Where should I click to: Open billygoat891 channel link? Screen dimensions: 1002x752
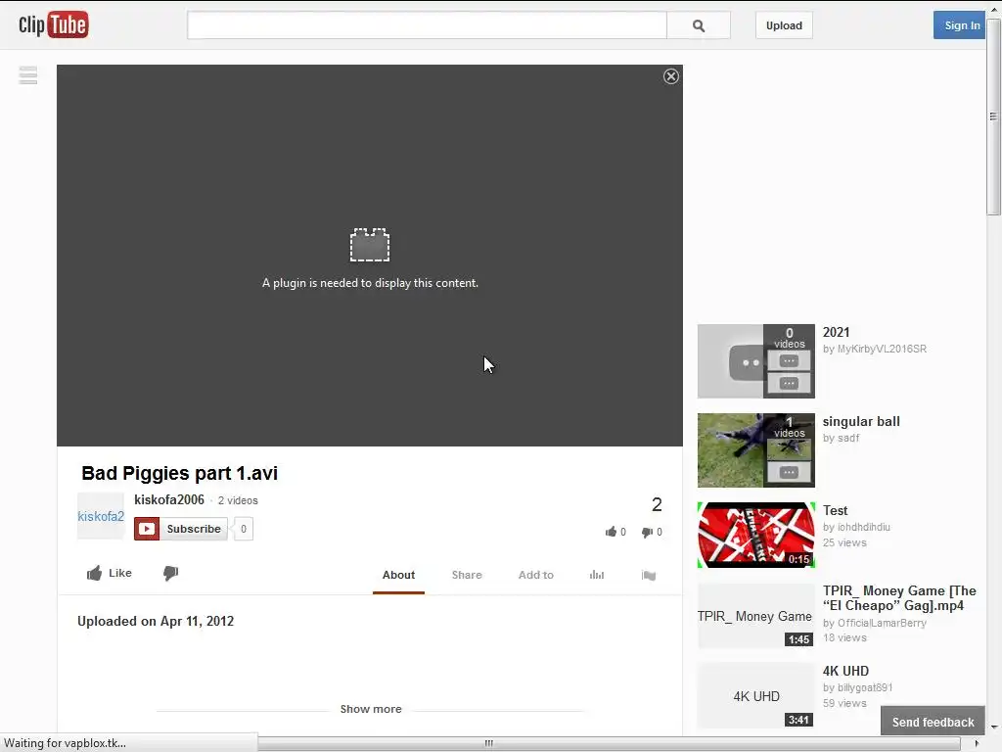pyautogui.click(x=865, y=687)
